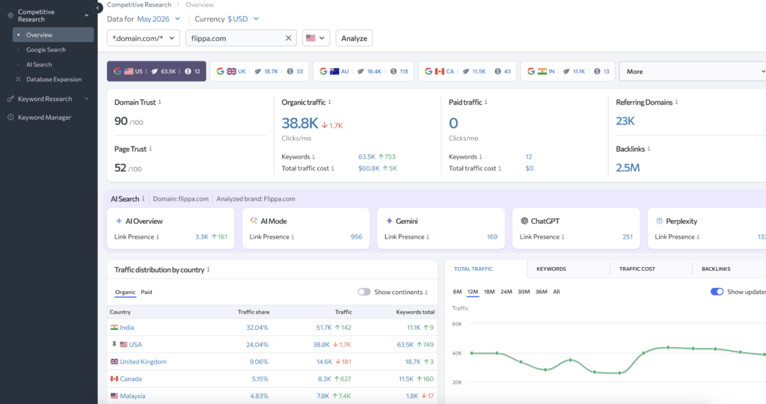Viewport: 766px width, 404px height.
Task: Click the AI Overview sparkle icon
Action: [119, 221]
